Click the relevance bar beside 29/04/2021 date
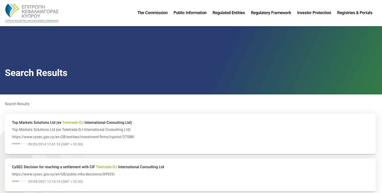 pos(19,182)
